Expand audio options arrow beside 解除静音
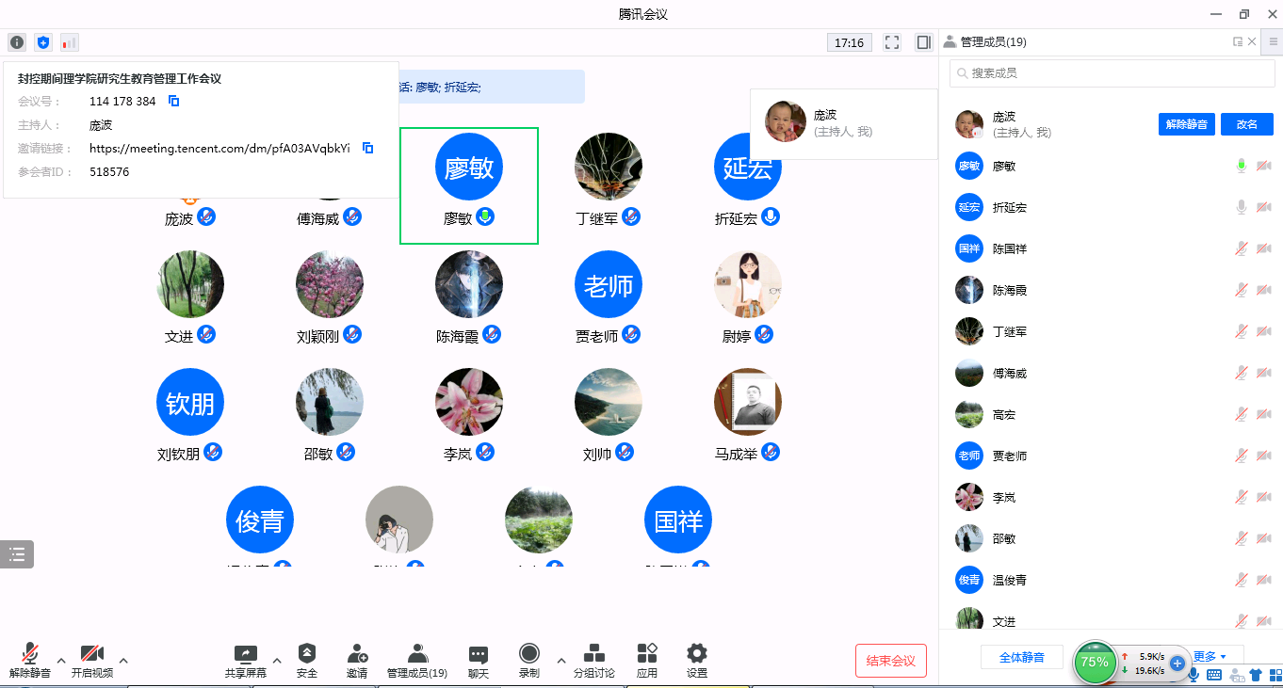1283x688 pixels. (61, 660)
